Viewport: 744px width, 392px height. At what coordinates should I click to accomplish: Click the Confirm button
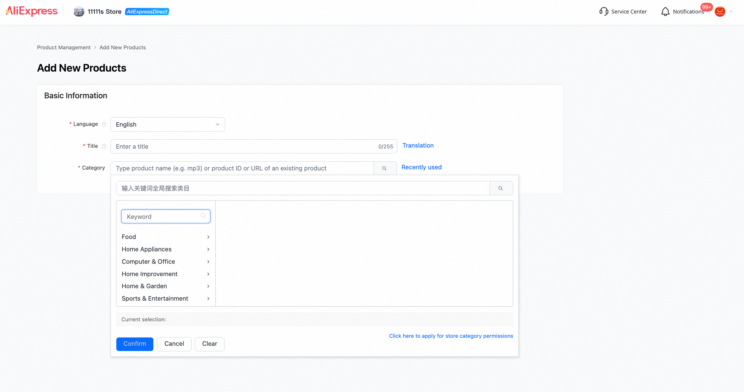[x=135, y=344]
